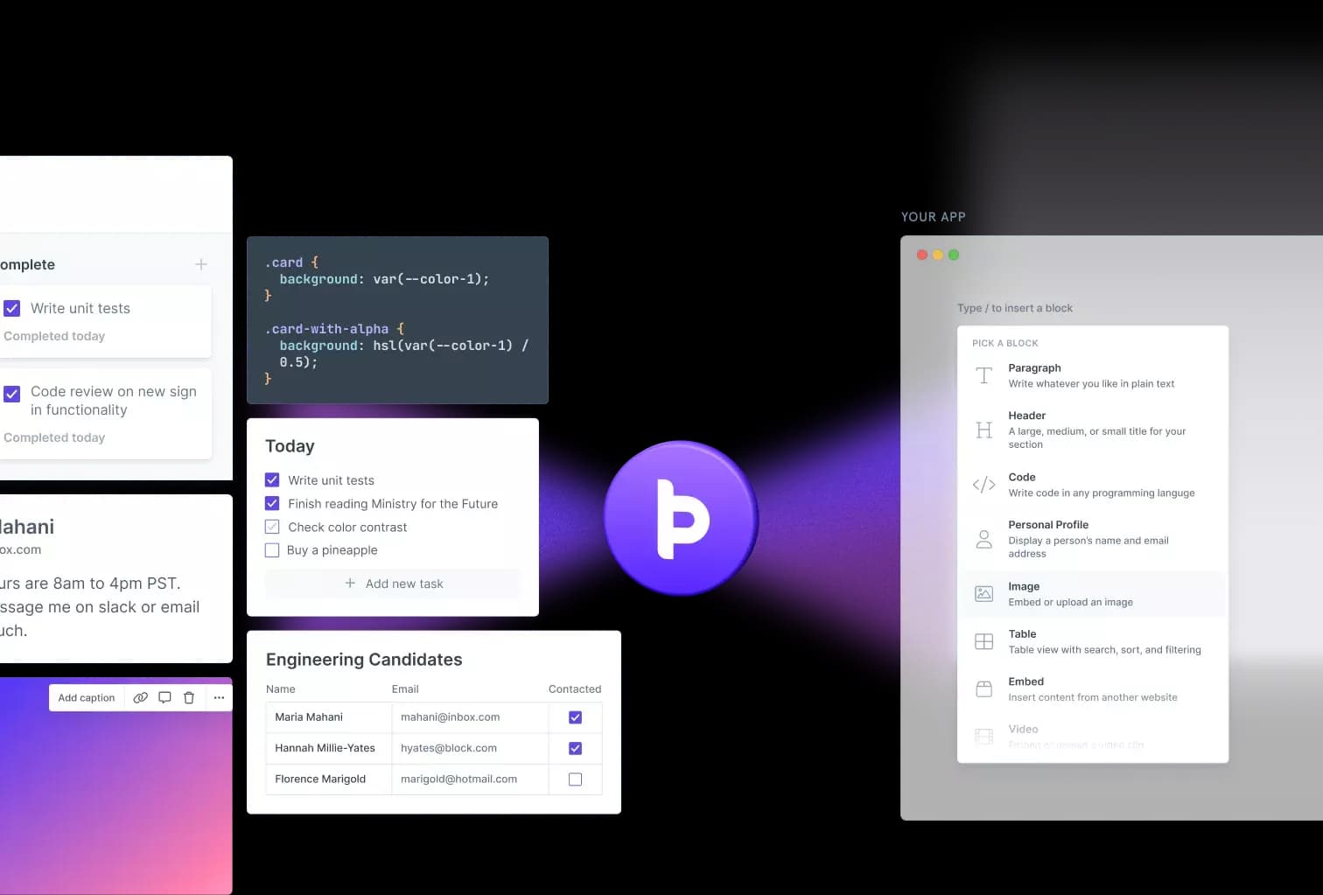Click the purple circular logo in center
Viewport: 1323px width, 895px height.
(x=681, y=518)
